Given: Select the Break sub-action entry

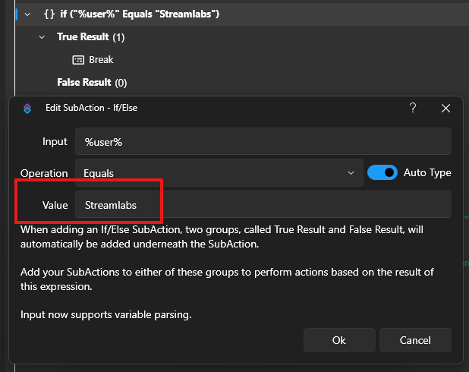Looking at the screenshot, I should [x=101, y=60].
